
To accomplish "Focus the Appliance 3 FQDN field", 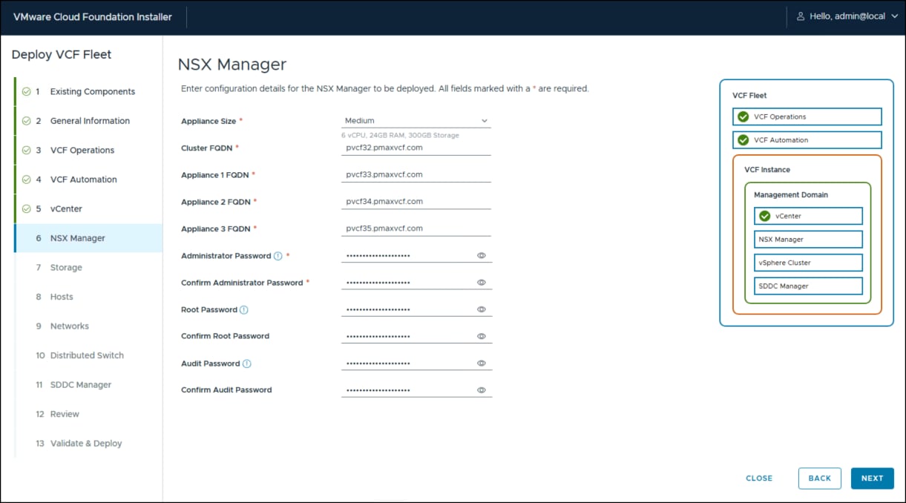I will coord(416,229).
